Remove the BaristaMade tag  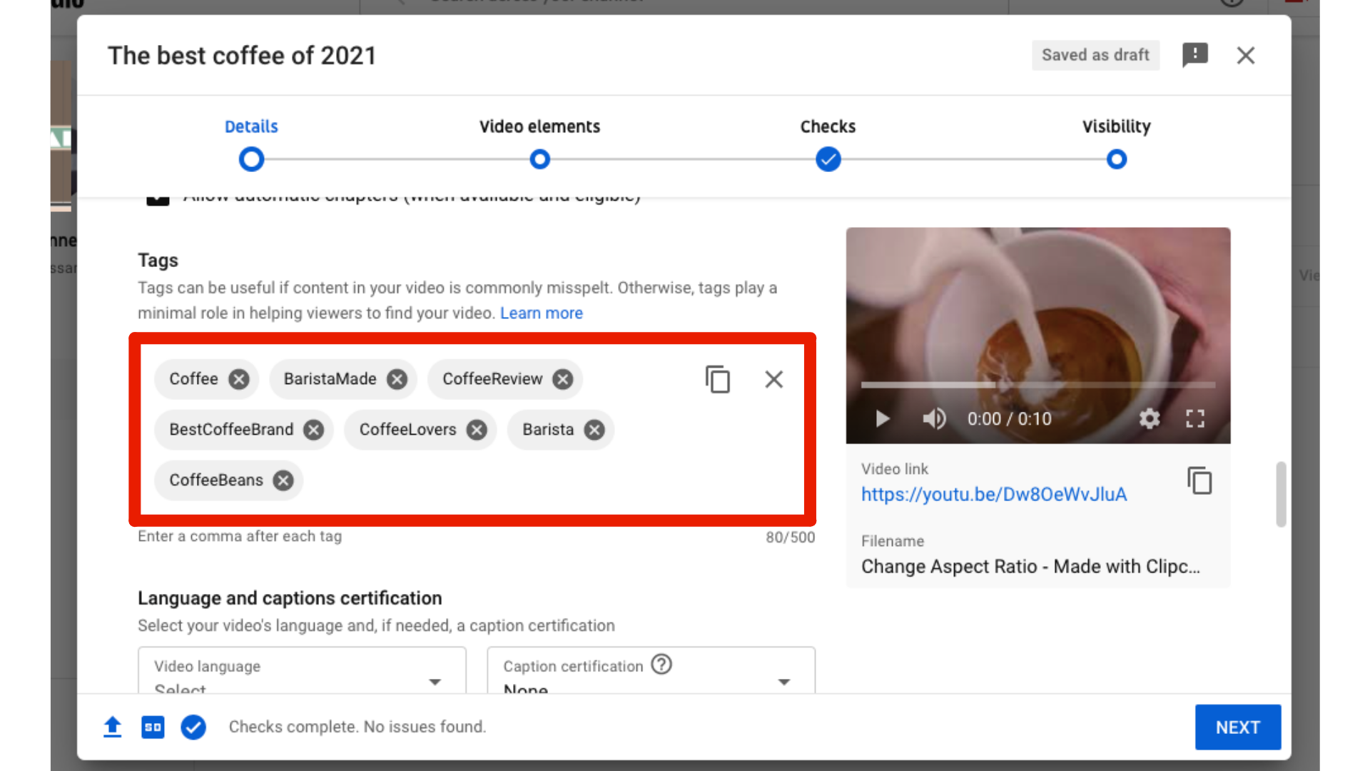[x=397, y=379]
